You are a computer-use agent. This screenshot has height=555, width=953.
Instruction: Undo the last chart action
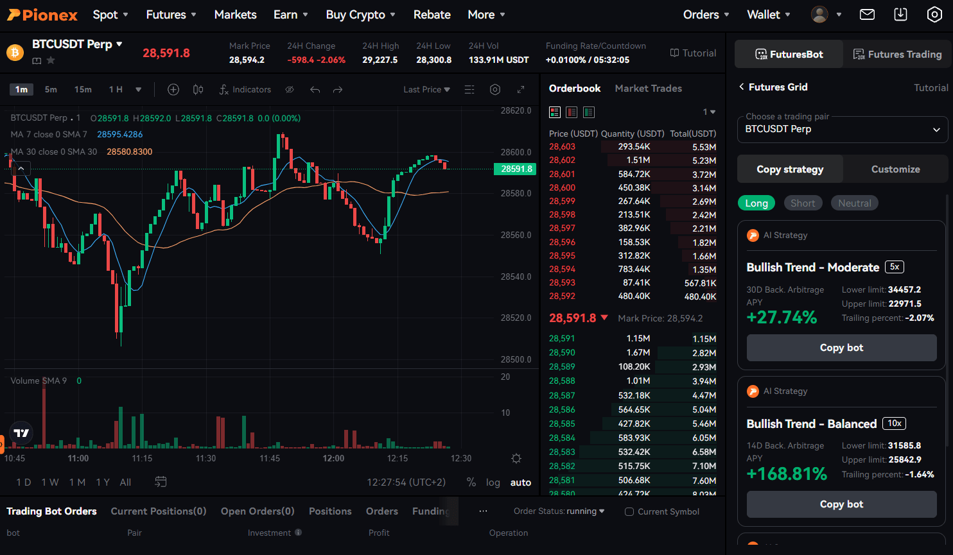[315, 90]
